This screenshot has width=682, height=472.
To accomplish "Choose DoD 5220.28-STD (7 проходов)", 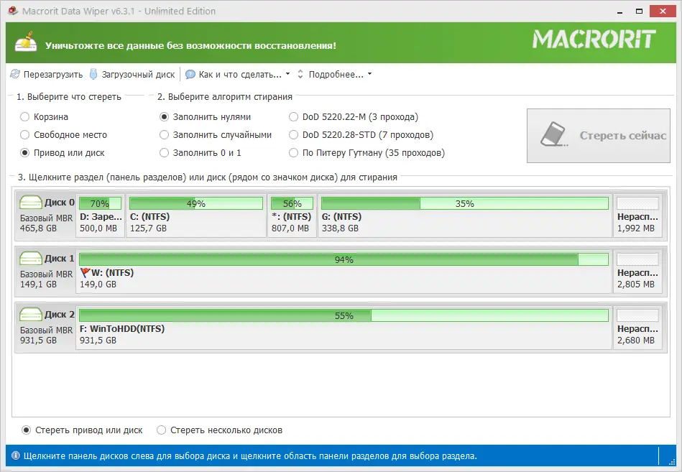I will pyautogui.click(x=361, y=135).
